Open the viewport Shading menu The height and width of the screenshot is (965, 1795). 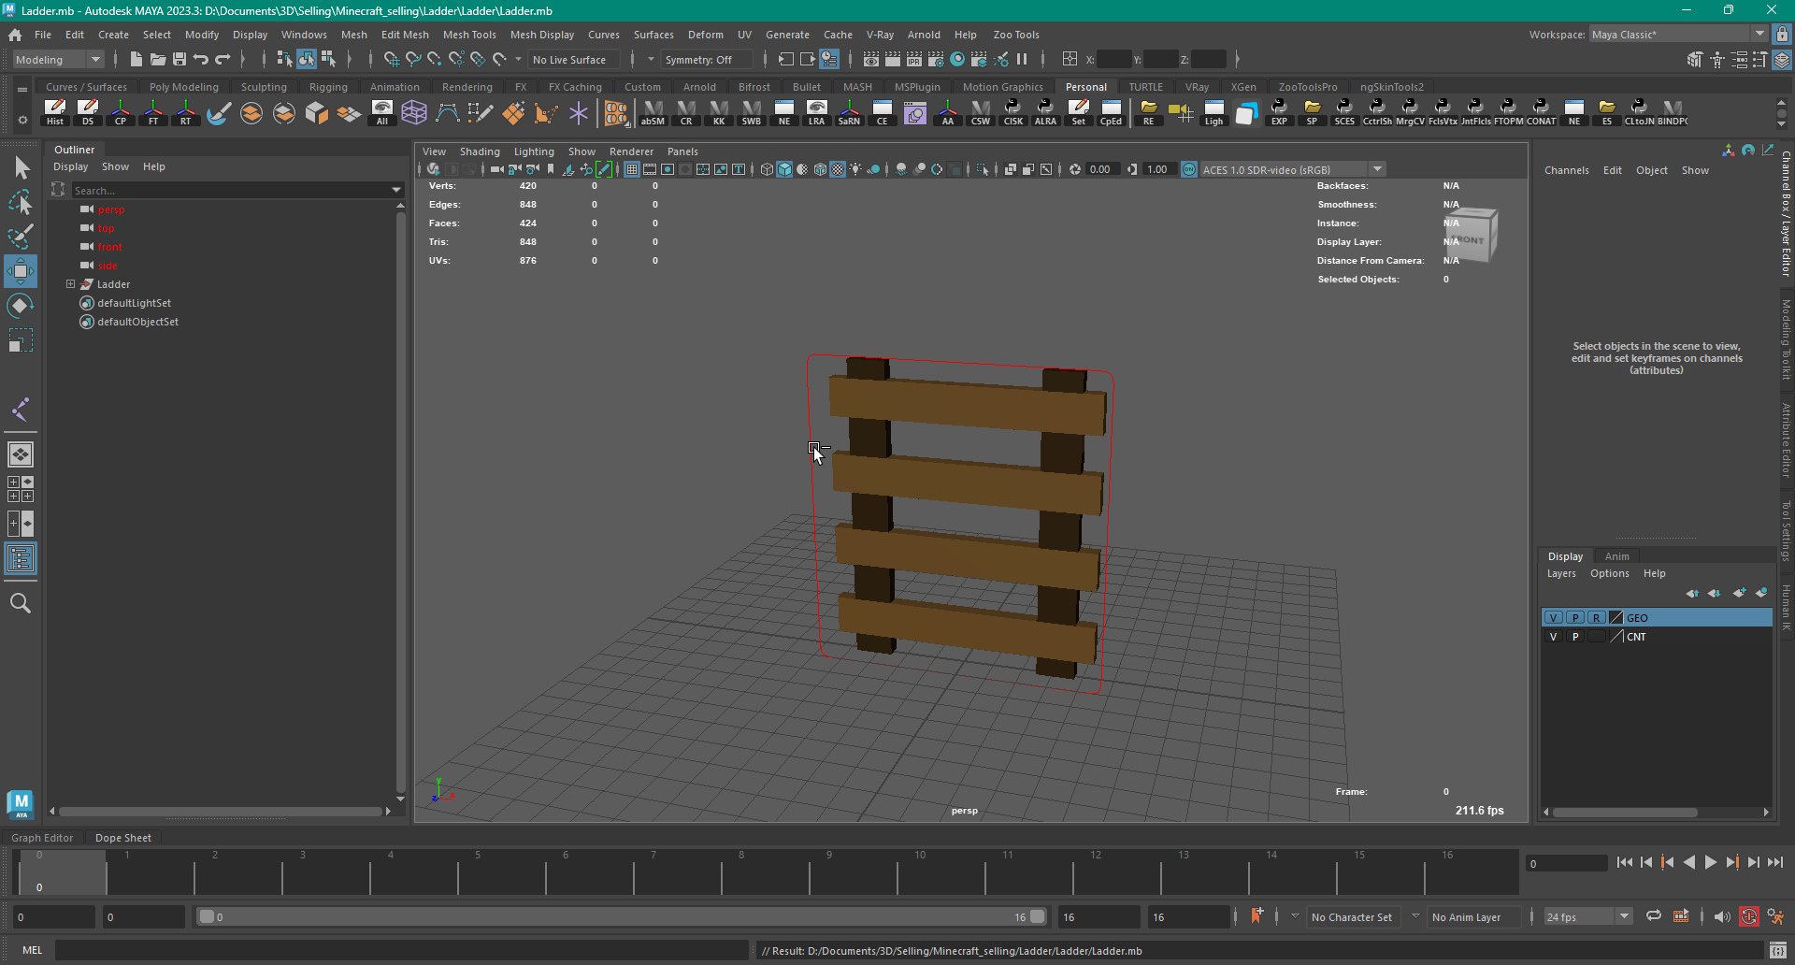480,151
